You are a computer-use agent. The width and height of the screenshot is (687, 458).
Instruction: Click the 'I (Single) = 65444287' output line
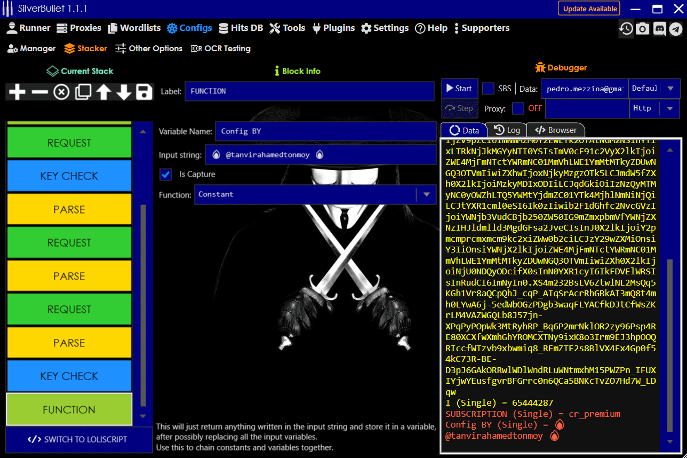point(499,403)
